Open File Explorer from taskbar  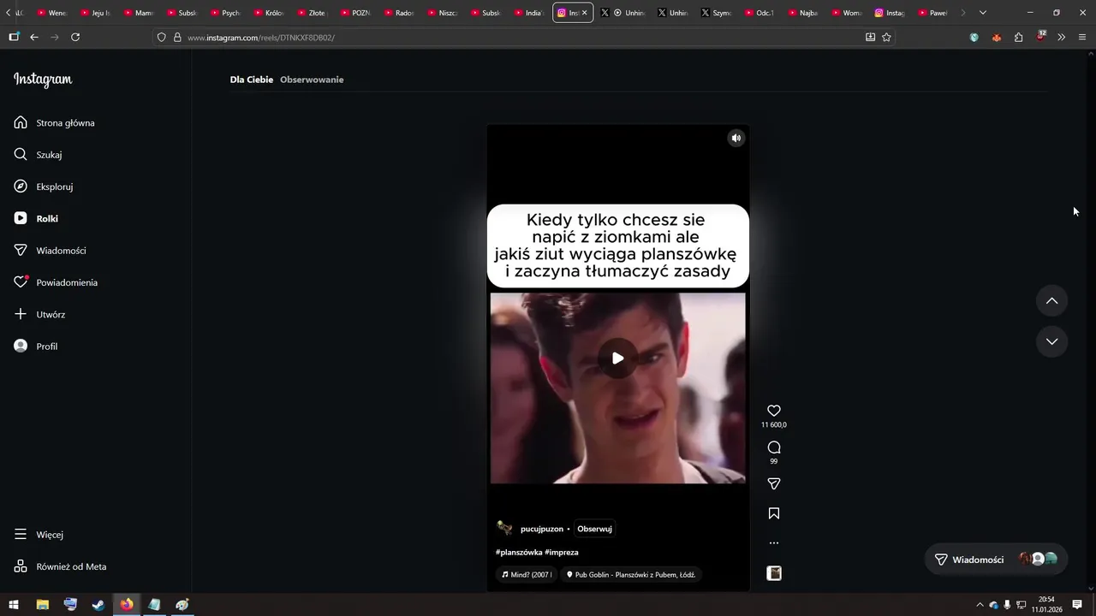pos(42,605)
